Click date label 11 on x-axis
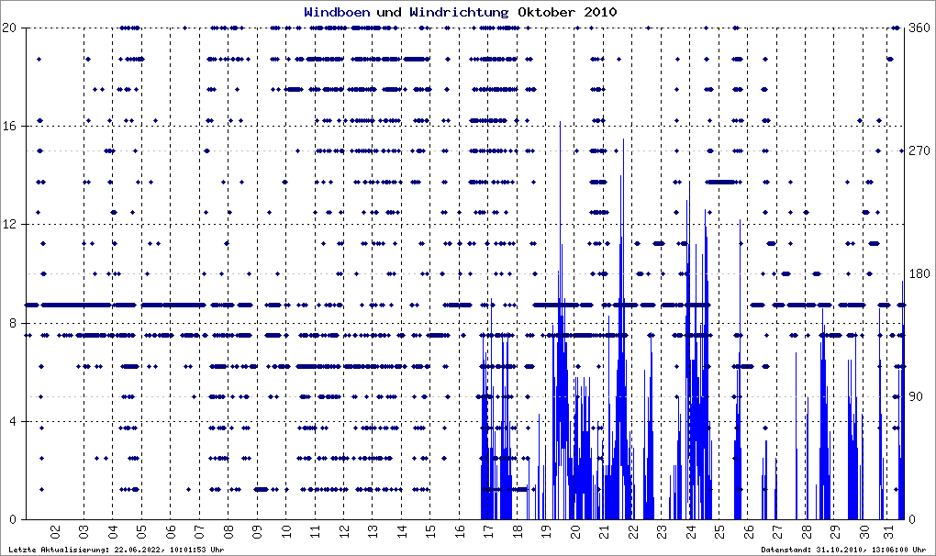 coord(315,531)
